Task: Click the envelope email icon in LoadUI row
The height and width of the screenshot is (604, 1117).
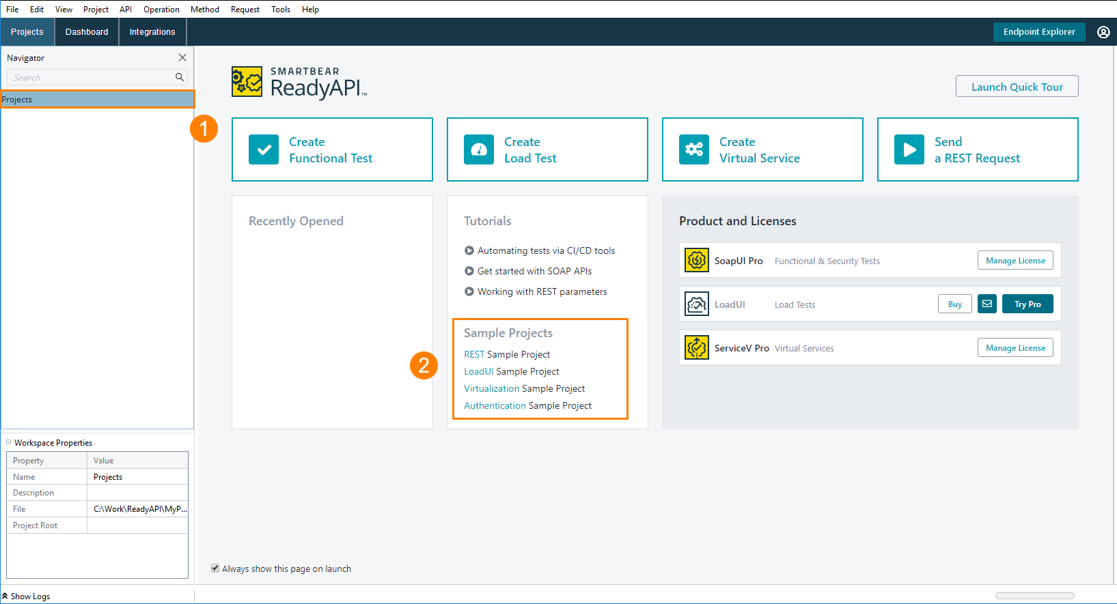Action: click(987, 304)
